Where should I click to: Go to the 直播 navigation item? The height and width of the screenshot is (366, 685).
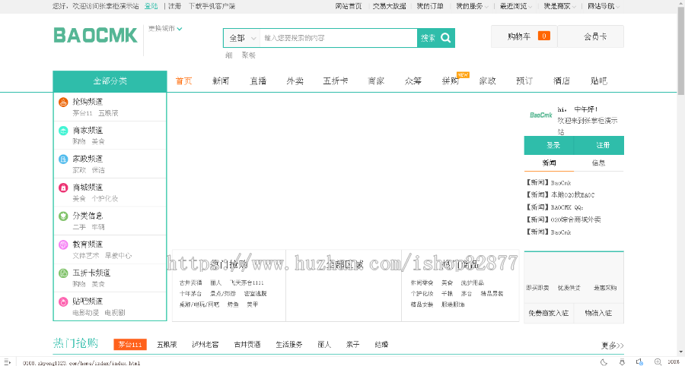258,81
